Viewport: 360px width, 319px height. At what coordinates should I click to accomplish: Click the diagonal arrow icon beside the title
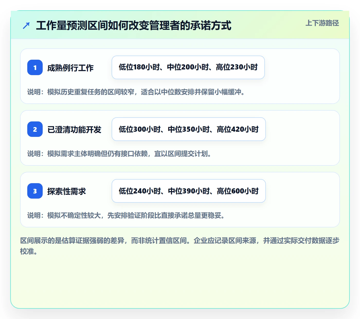pos(26,26)
